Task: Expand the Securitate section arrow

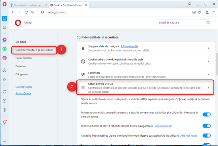Action: click(x=209, y=75)
